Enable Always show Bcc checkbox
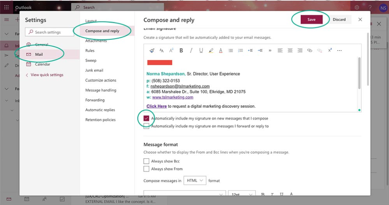Screen dimensions: 389x205 146,161
